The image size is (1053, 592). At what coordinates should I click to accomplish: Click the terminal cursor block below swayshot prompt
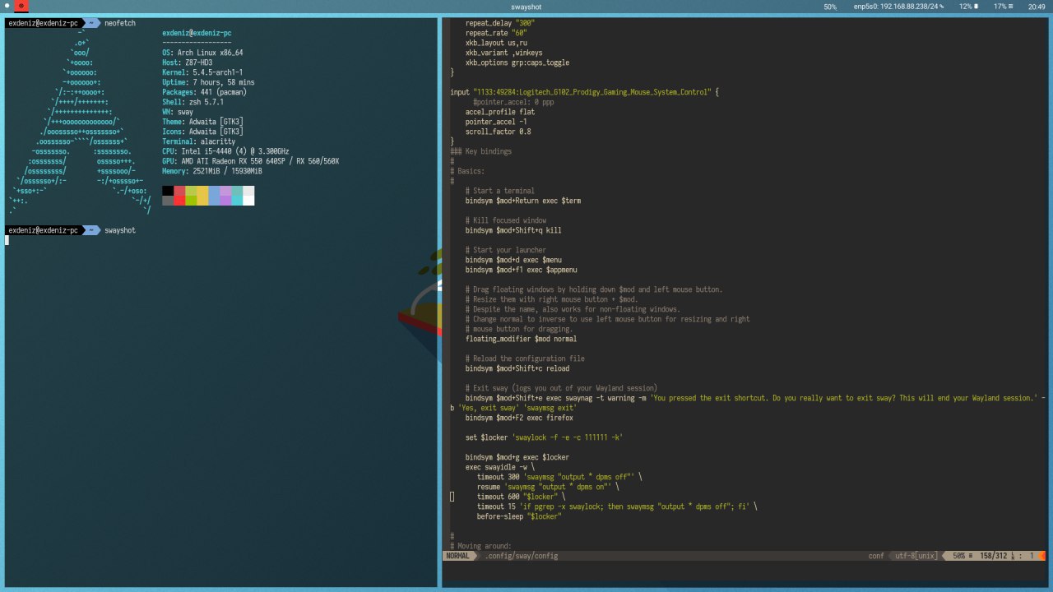point(7,240)
